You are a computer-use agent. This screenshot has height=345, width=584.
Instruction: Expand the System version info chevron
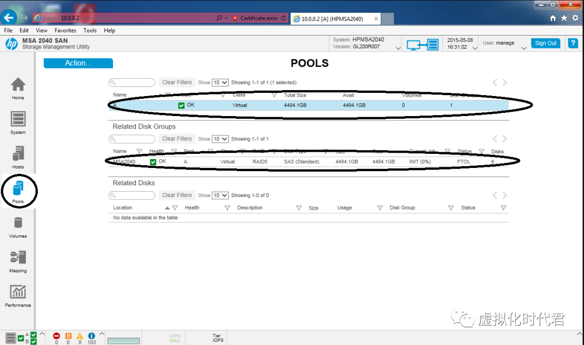pyautogui.click(x=398, y=49)
